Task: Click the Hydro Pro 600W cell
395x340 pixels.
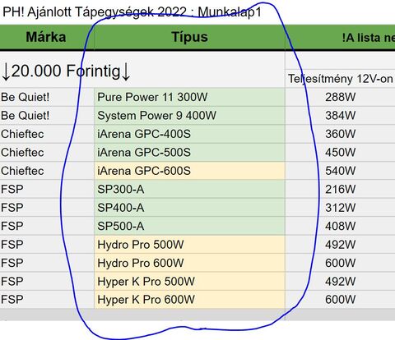Action: 189,263
